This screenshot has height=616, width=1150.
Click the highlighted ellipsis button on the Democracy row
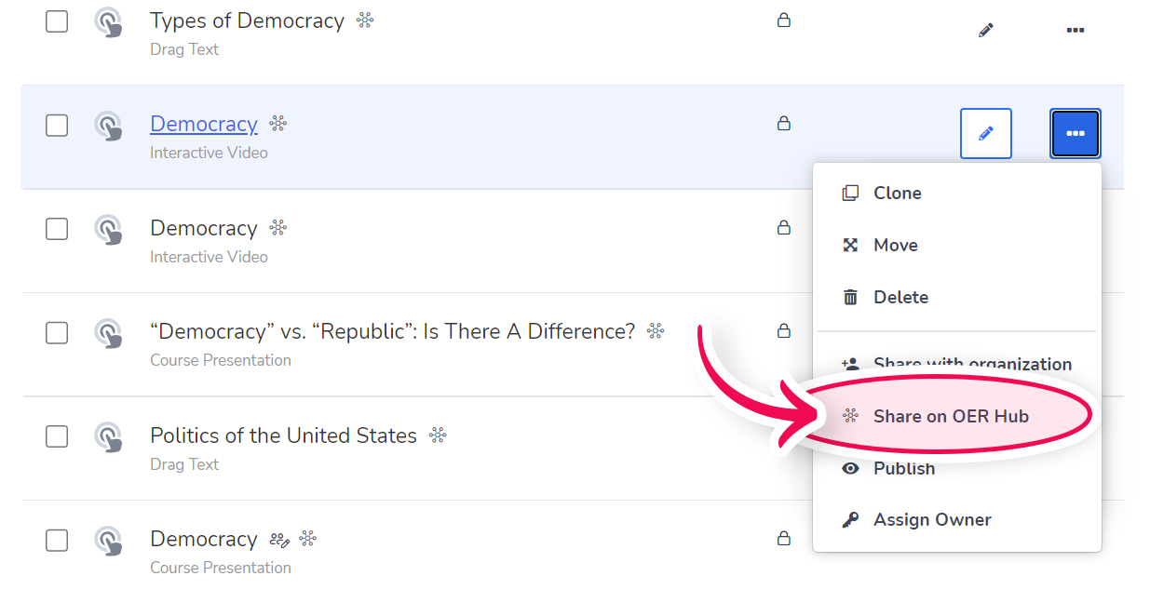pos(1076,133)
